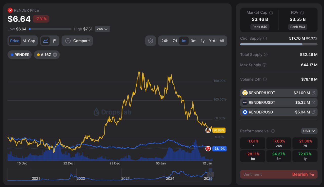Click the Volume 24h info icon
The width and height of the screenshot is (324, 187).
click(265, 79)
